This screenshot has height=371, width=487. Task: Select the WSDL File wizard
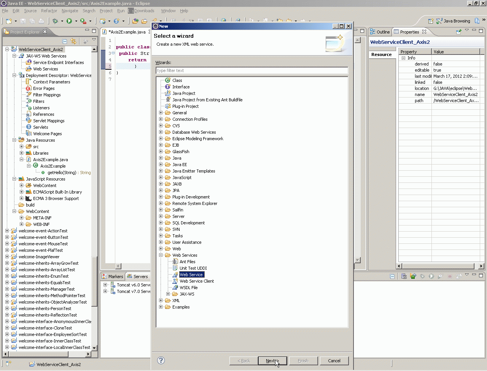click(185, 288)
